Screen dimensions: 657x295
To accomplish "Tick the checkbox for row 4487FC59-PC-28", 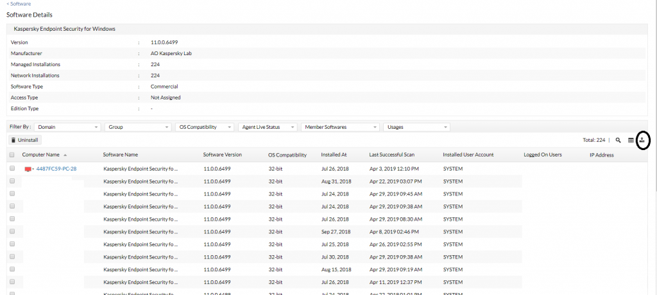I will coord(12,169).
